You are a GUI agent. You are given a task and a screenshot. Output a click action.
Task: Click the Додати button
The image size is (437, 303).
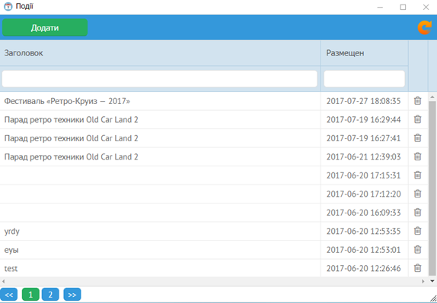tap(45, 27)
